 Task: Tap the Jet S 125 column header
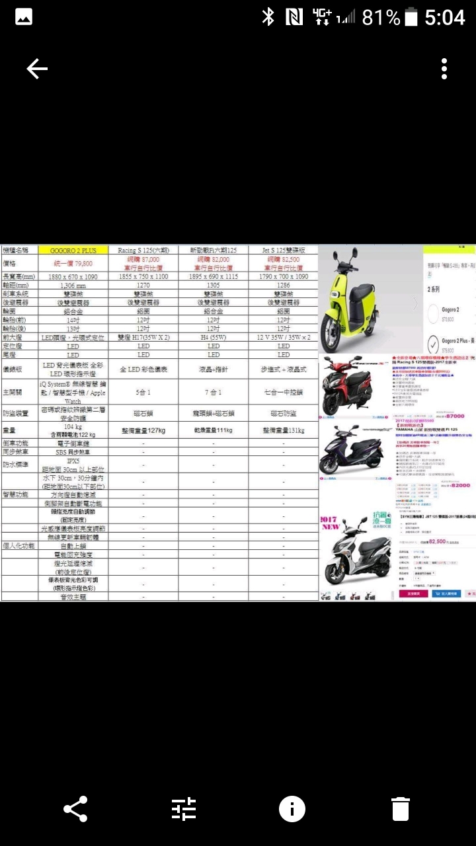click(x=284, y=250)
